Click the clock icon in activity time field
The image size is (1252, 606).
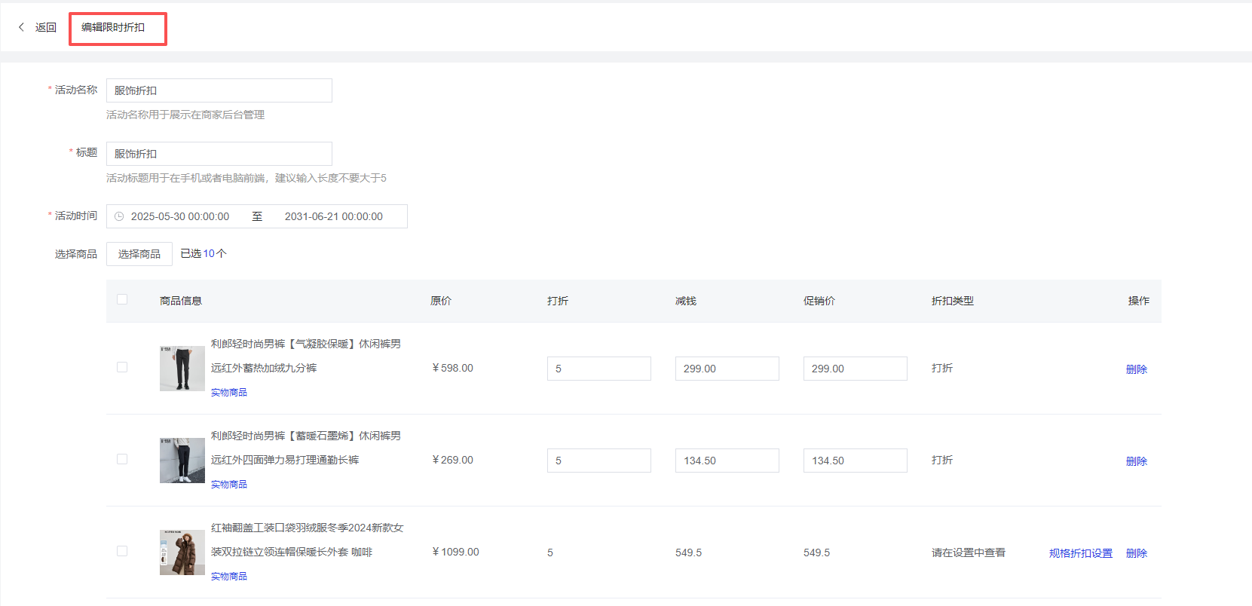pyautogui.click(x=119, y=216)
